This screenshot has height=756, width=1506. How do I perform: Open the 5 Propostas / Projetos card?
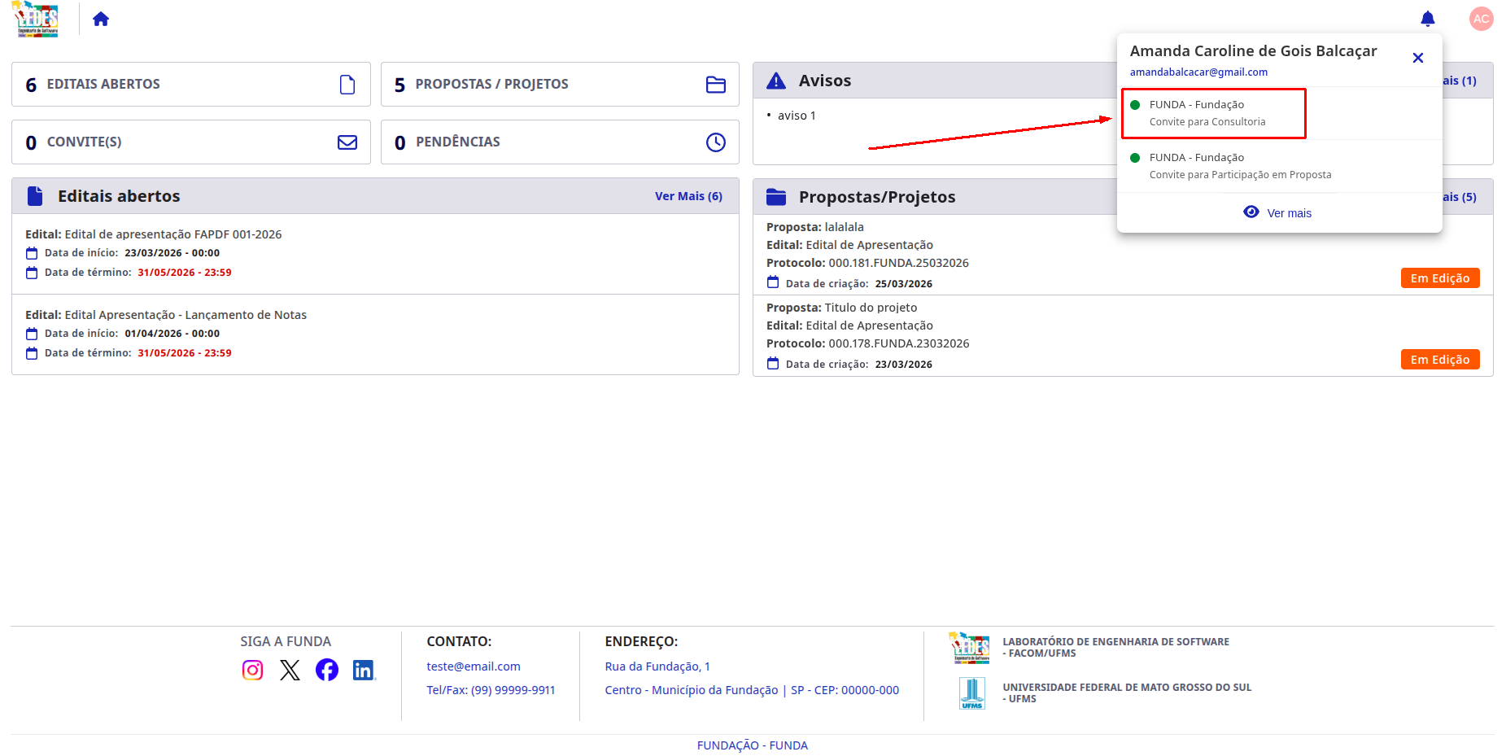pos(560,84)
